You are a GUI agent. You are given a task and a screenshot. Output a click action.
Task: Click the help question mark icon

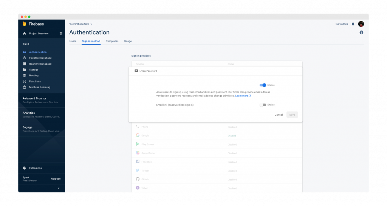[x=361, y=33]
